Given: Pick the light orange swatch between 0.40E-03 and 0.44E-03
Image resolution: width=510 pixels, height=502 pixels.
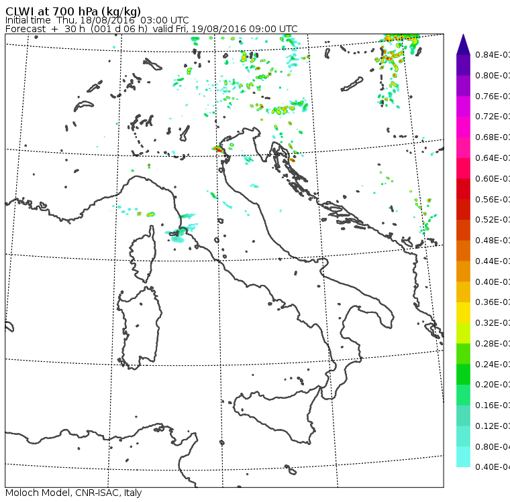Looking at the screenshot, I should (x=463, y=271).
